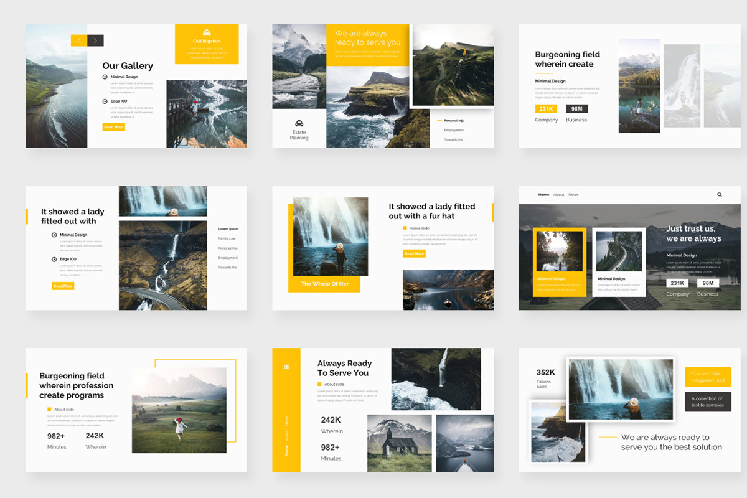Image resolution: width=747 pixels, height=498 pixels.
Task: Select the Estate Planning car icon
Action: coord(301,122)
